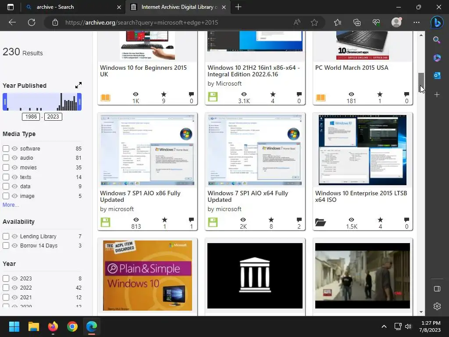Toggle the hide sidebar icon
This screenshot has width=449, height=337.
(437, 289)
